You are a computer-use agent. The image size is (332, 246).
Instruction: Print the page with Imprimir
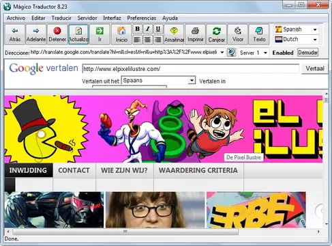pyautogui.click(x=195, y=34)
